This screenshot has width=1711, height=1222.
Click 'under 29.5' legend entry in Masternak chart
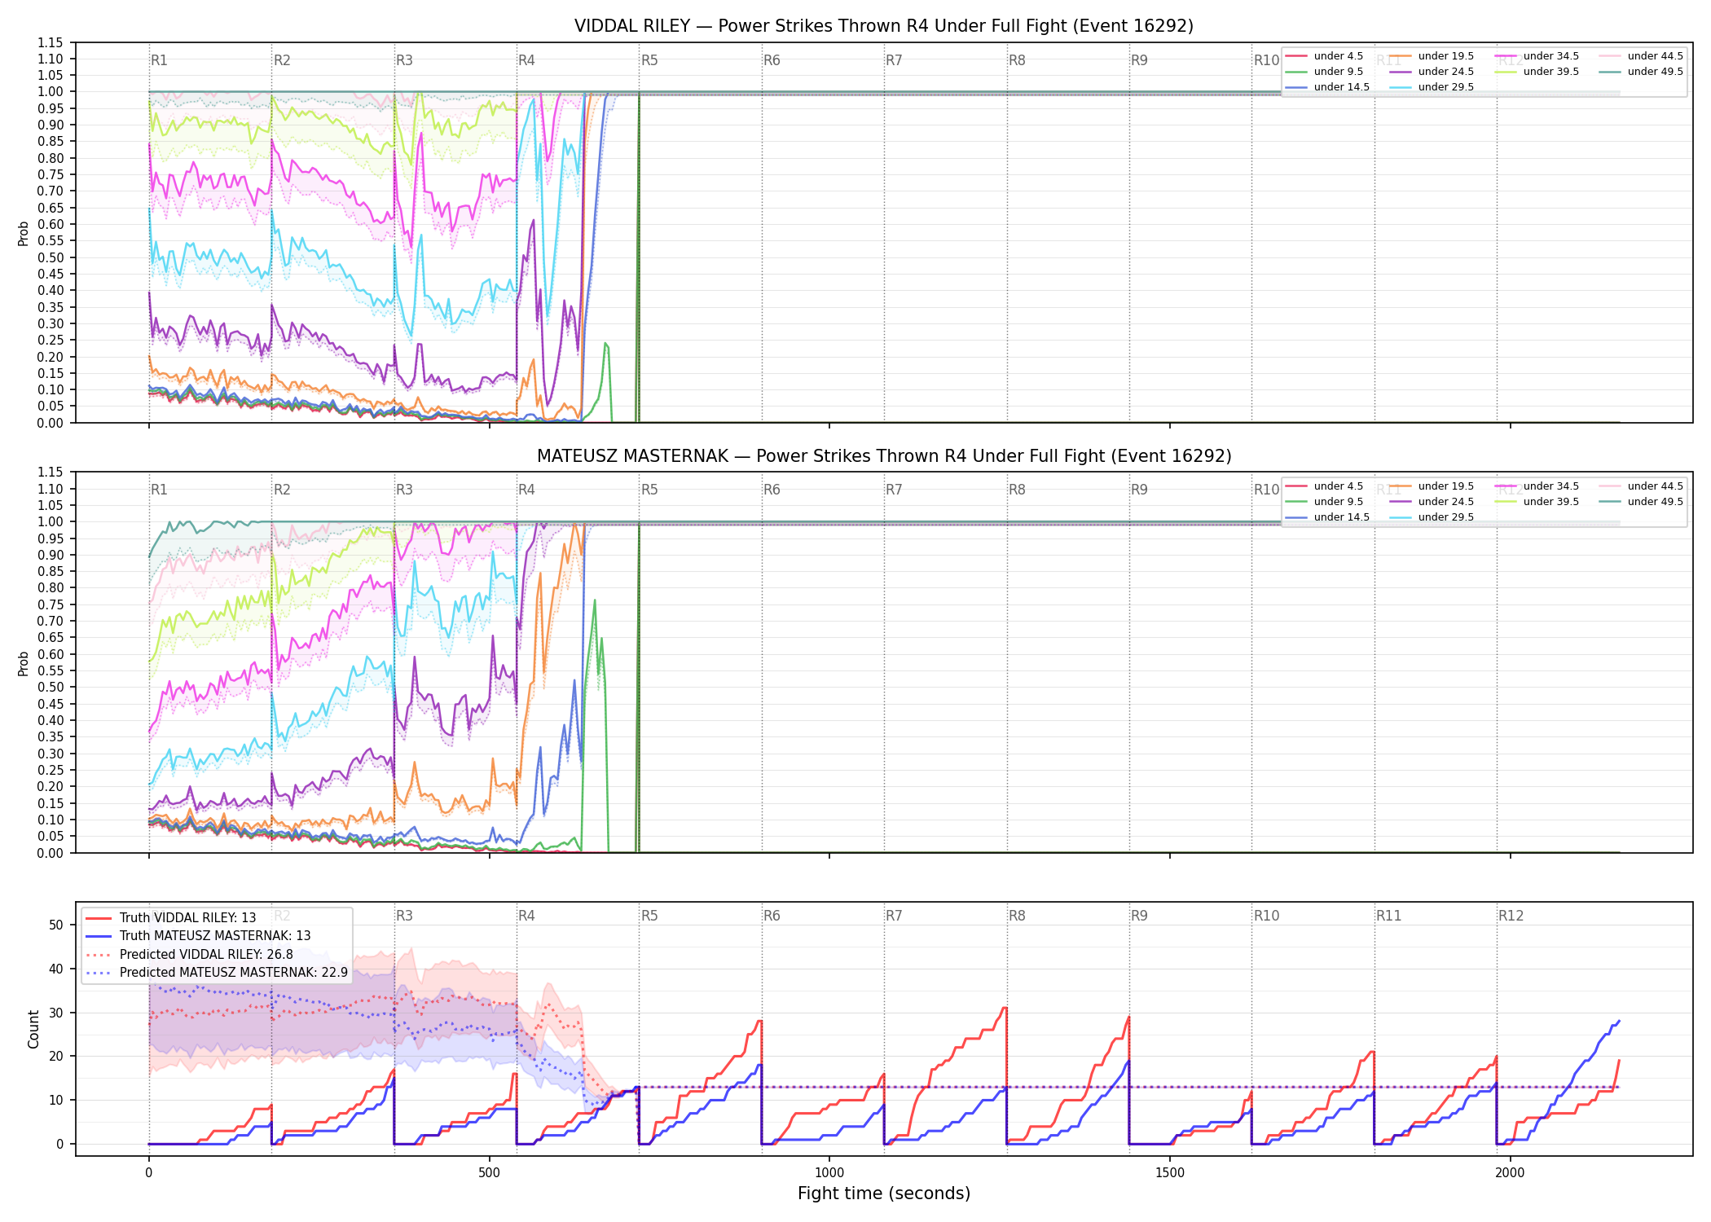[x=1432, y=517]
